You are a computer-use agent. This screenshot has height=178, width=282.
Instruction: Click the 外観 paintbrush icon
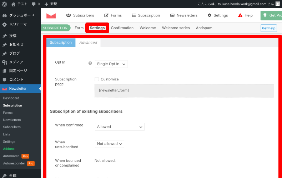click(5, 175)
